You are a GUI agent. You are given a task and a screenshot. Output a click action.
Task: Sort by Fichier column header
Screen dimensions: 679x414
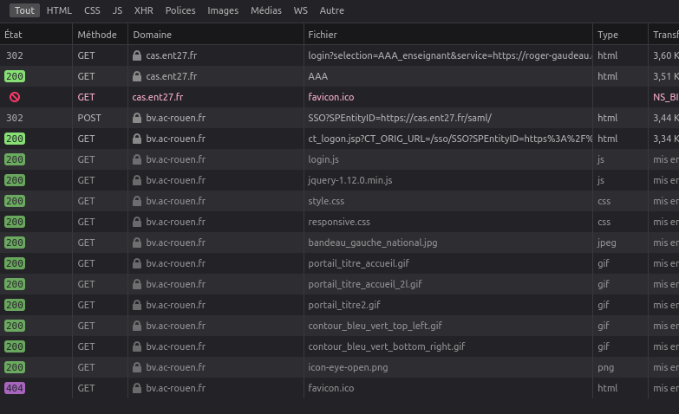pyautogui.click(x=448, y=35)
